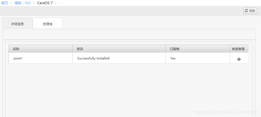
Task: Click the blog.csdn.net watermark URL
Action: [226, 112]
